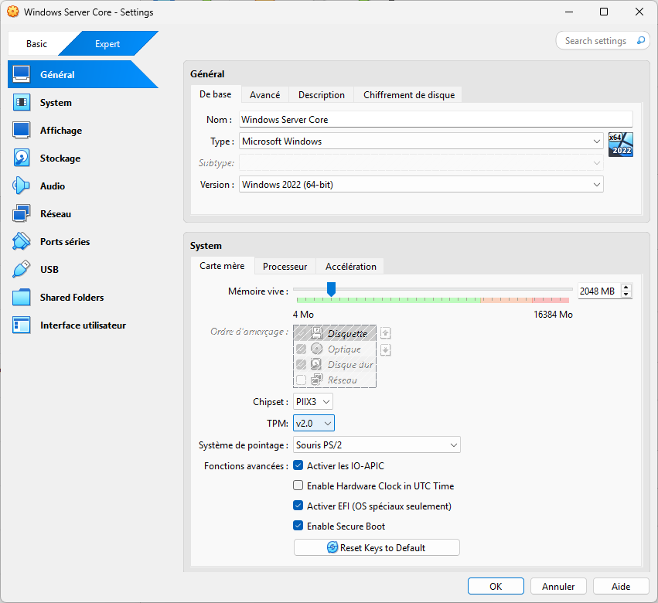Open the Version dropdown Windows 2022 (64-bit)

click(x=421, y=184)
